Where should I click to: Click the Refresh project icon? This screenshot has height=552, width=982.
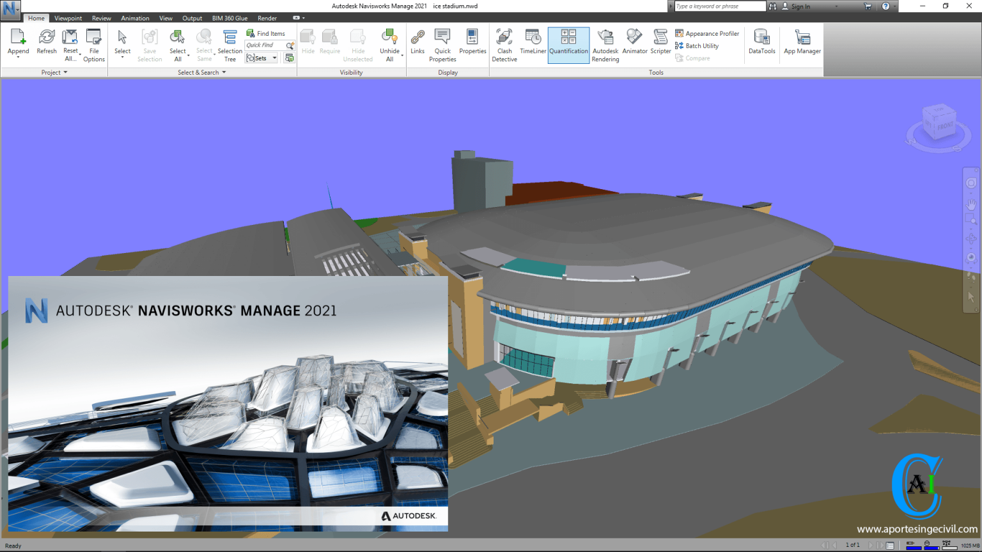pos(47,37)
